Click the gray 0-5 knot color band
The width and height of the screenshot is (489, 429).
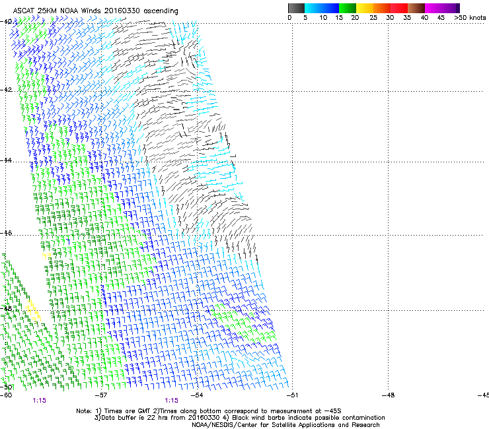pyautogui.click(x=296, y=8)
